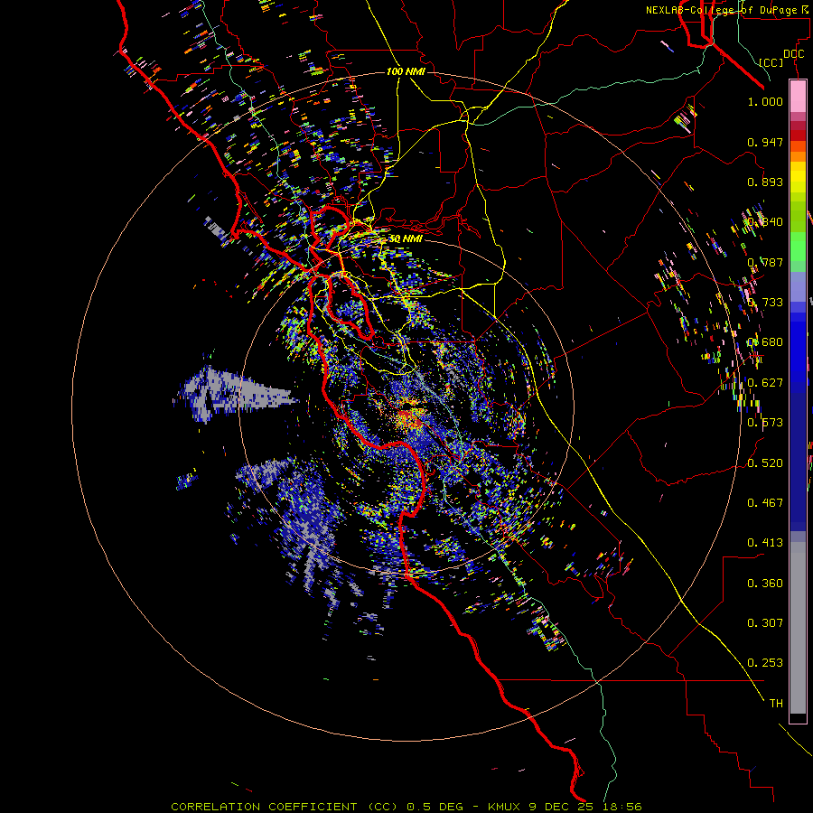
Task: Click the TH threshold label
Action: [776, 704]
